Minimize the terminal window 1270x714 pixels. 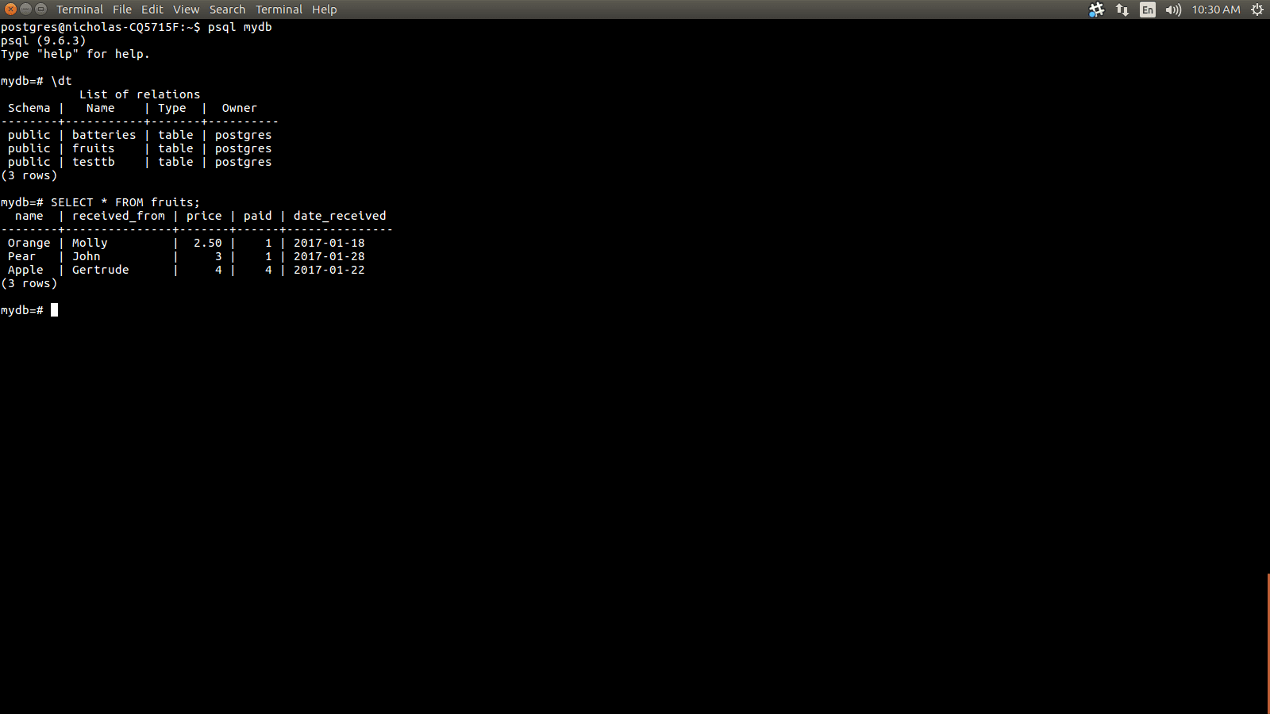coord(25,10)
